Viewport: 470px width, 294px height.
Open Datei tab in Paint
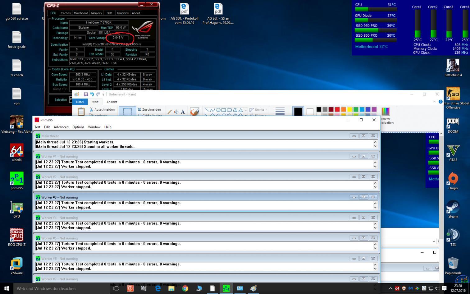80,102
